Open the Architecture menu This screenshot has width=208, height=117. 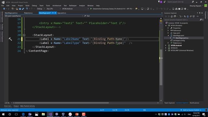[57, 6]
